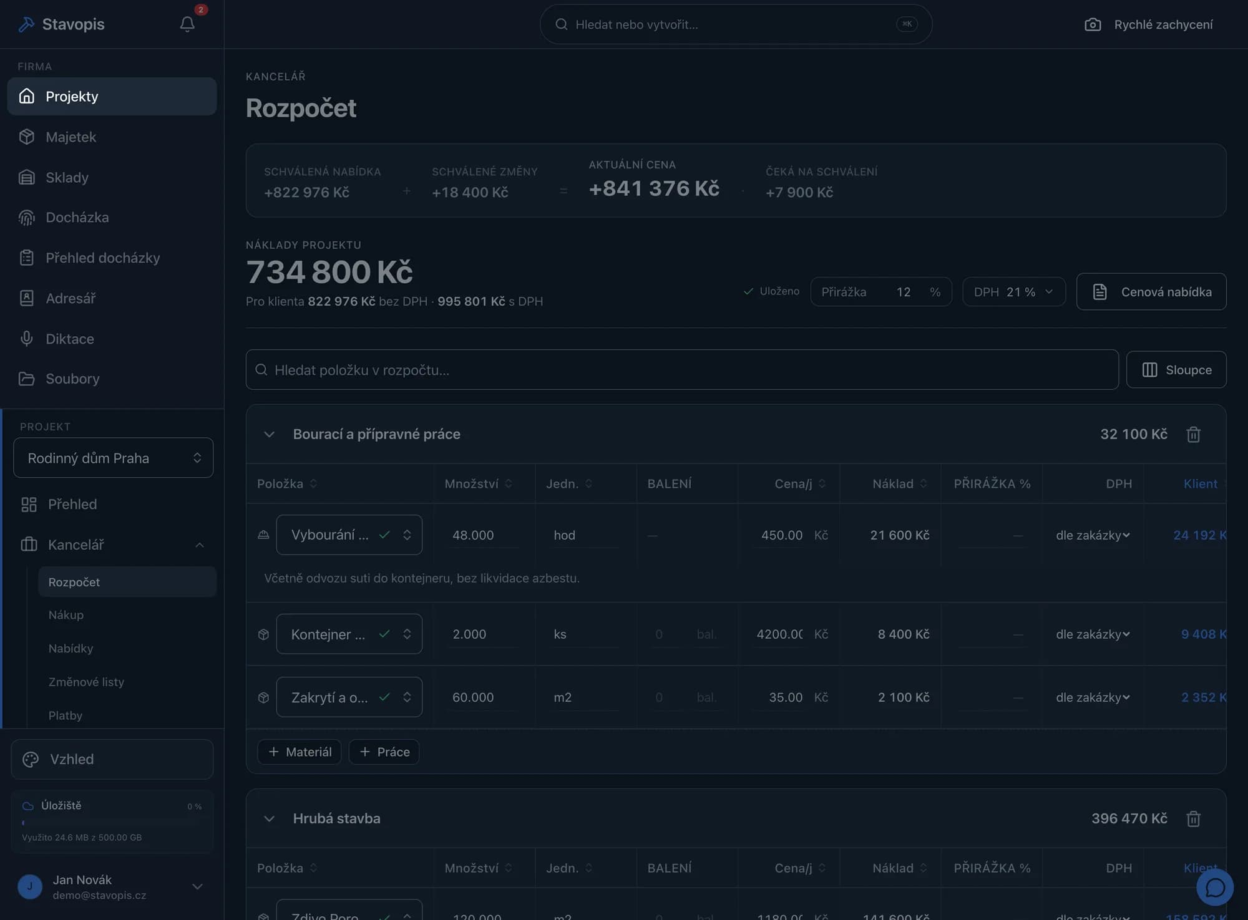The width and height of the screenshot is (1248, 920).
Task: Add a Práce row
Action: [x=384, y=752]
